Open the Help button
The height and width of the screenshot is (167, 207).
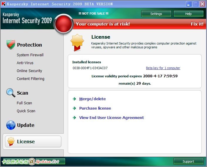point(189,14)
